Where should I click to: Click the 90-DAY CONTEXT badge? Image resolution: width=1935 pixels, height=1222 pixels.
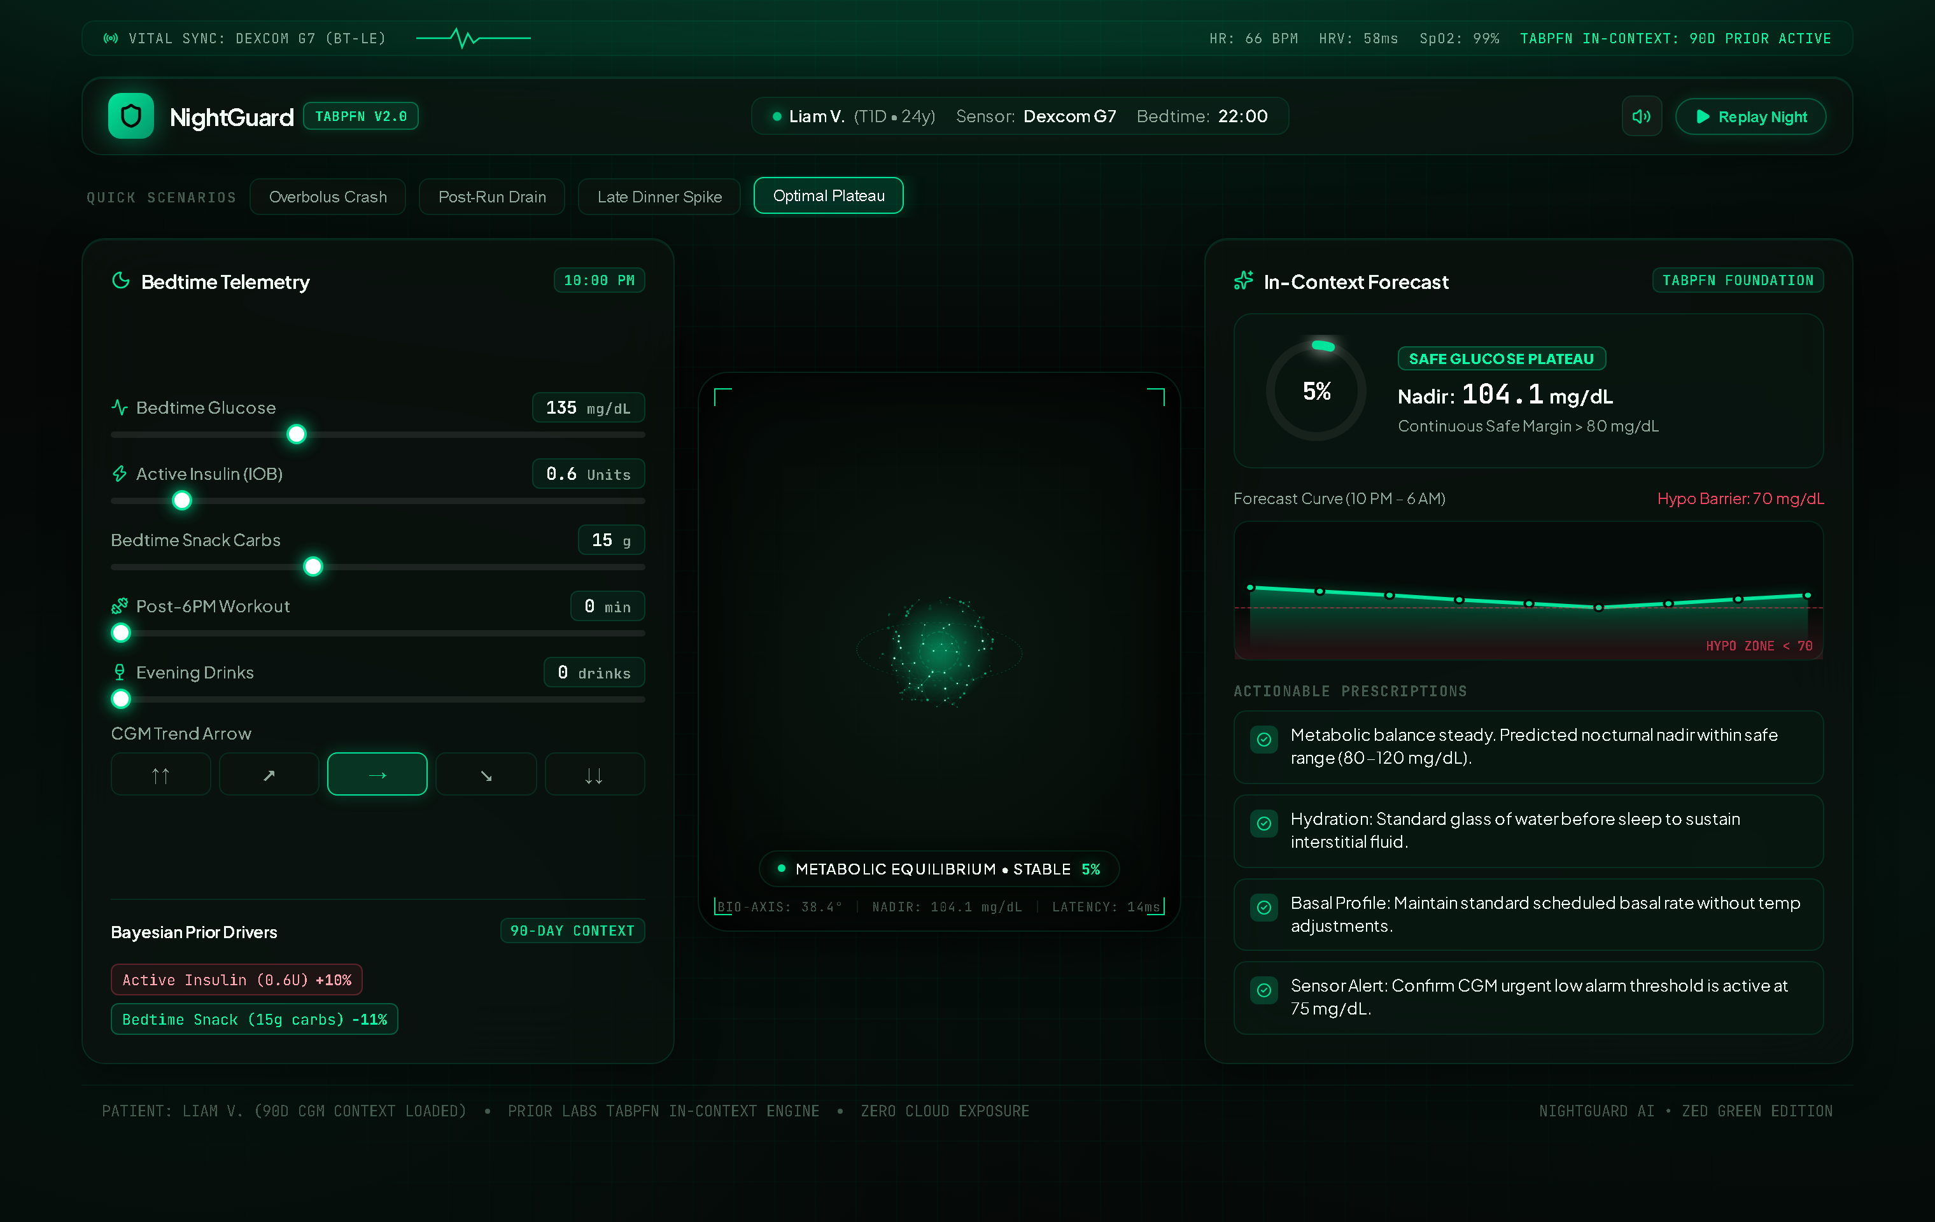pyautogui.click(x=572, y=931)
